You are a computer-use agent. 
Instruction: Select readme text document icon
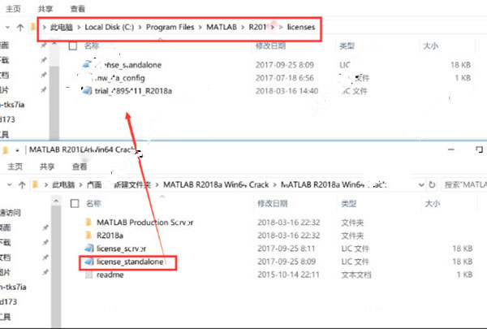click(88, 275)
